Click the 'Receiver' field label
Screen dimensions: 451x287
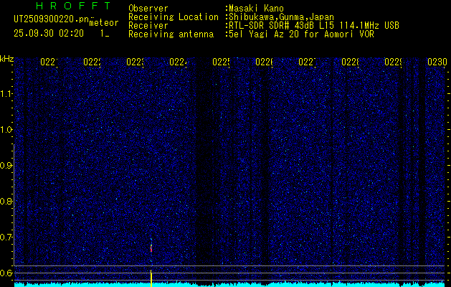(148, 26)
